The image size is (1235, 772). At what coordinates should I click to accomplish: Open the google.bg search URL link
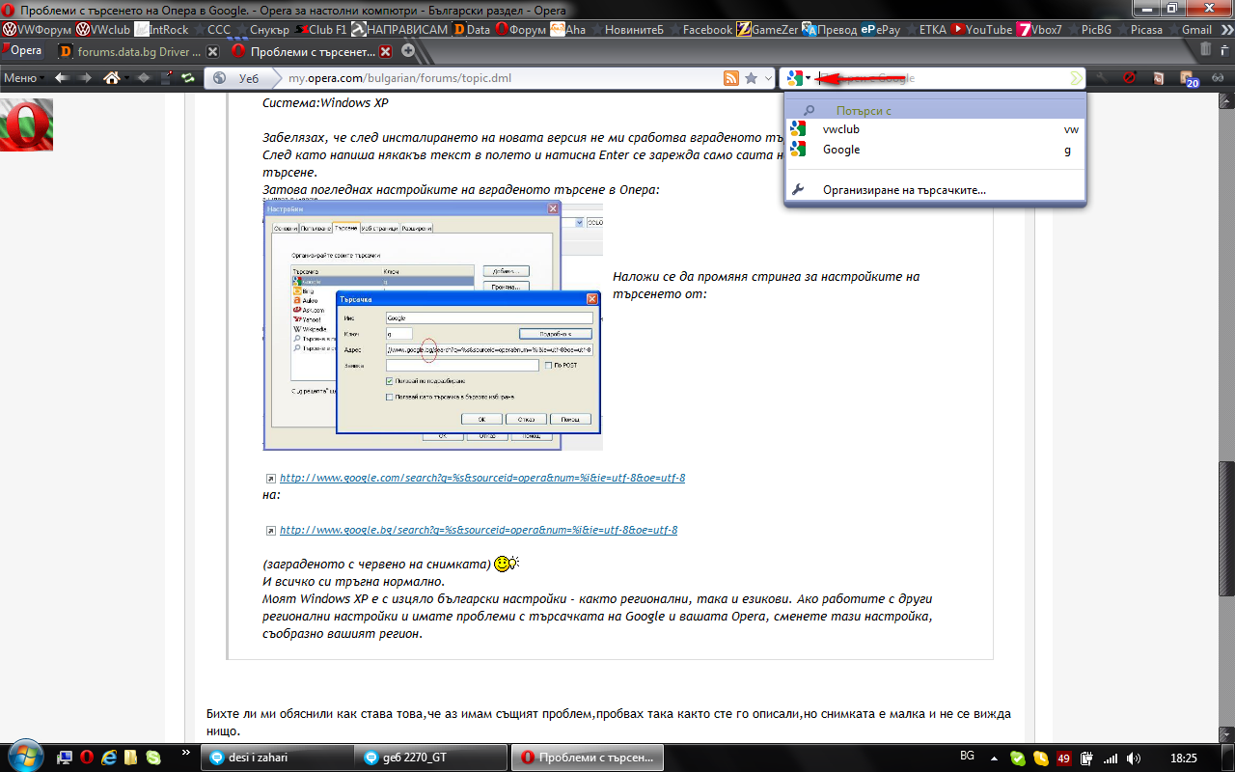pyautogui.click(x=479, y=530)
